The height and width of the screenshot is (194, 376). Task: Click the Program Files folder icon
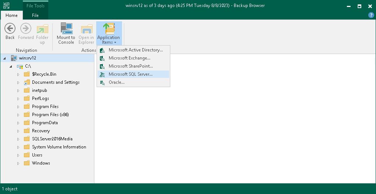coord(27,107)
